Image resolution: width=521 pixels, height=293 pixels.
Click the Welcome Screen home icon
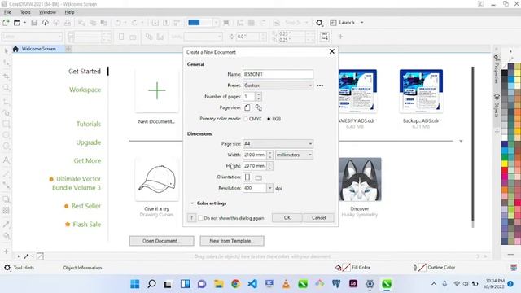[15, 49]
